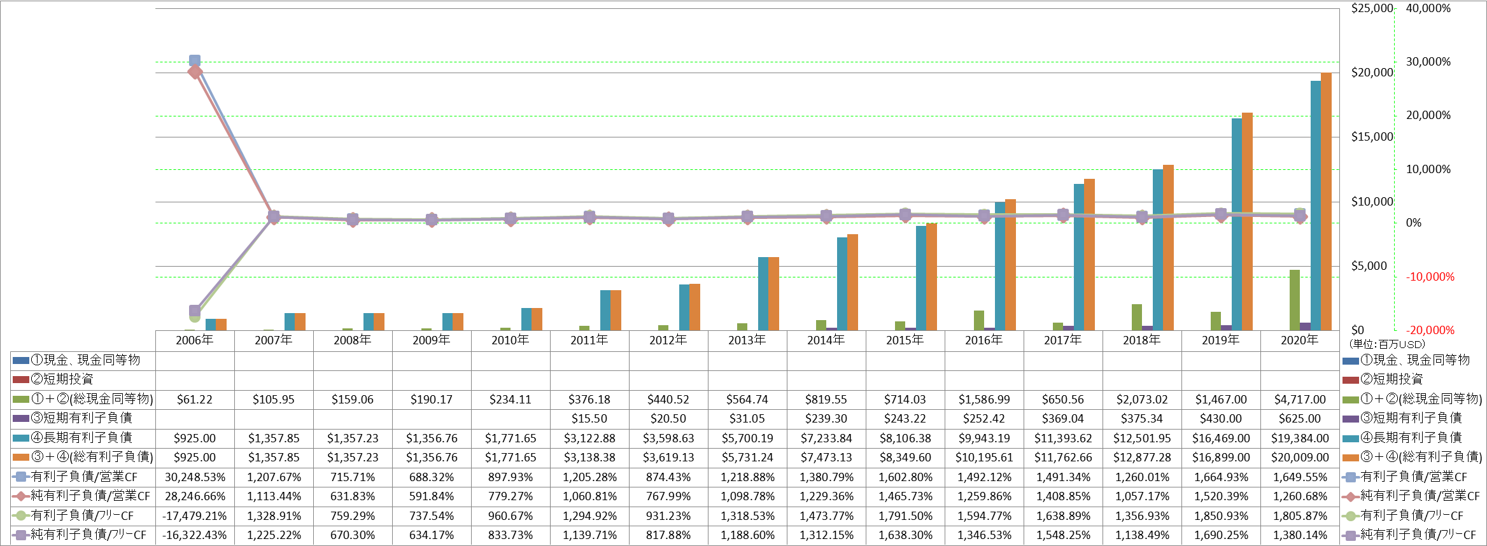This screenshot has height=546, width=1487.
Task: Click the right legend text 有利子負債/フリーCF
Action: (1412, 515)
